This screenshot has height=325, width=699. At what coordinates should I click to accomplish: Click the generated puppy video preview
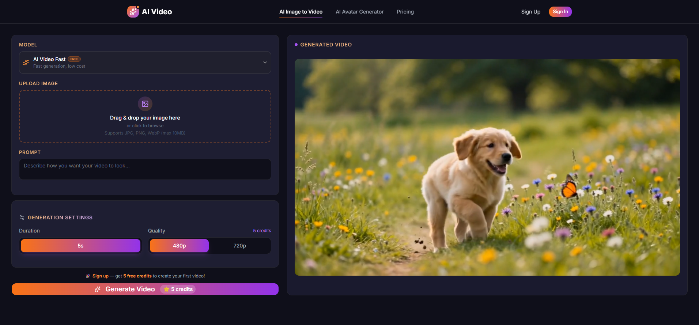click(x=487, y=167)
